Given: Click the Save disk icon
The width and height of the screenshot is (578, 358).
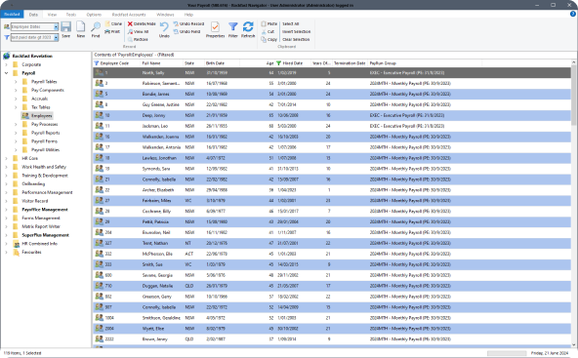Looking at the screenshot, I should (x=66, y=27).
